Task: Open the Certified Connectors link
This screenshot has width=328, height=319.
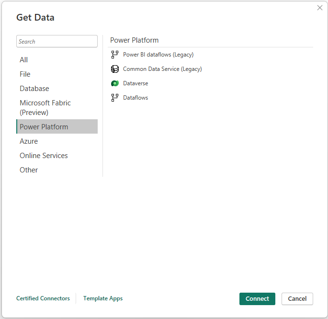Action: [43, 298]
